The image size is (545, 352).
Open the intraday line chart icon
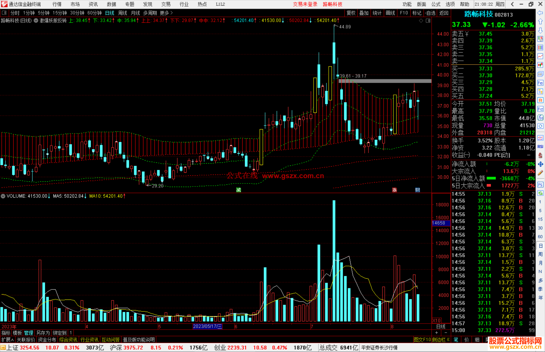(540, 57)
